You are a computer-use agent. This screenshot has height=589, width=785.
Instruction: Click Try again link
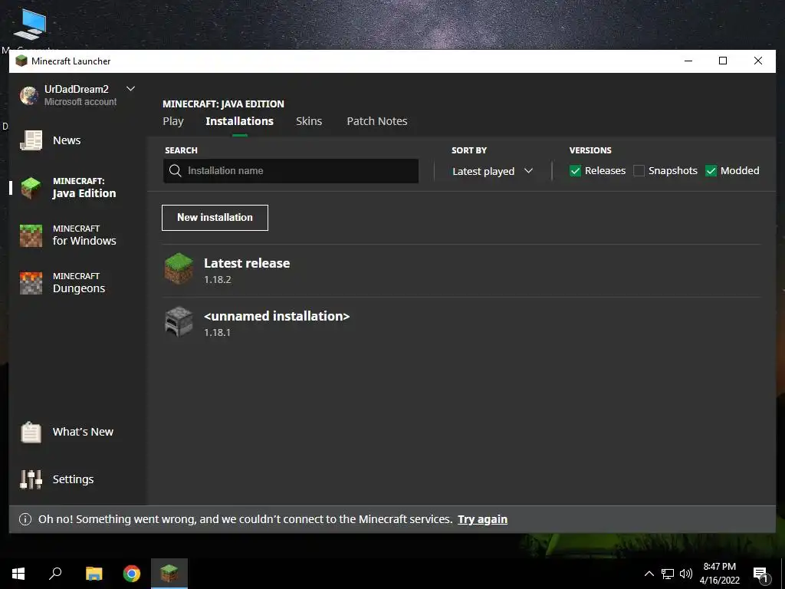coord(483,519)
